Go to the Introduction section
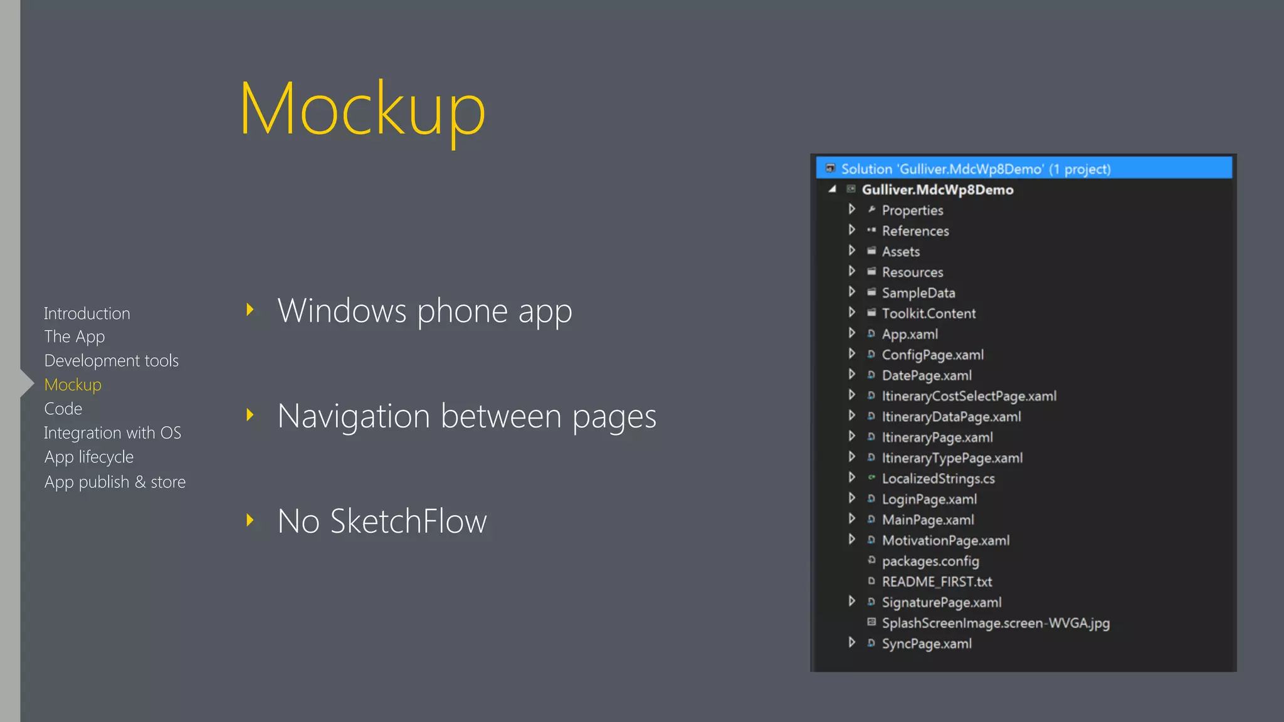1284x722 pixels. [x=87, y=313]
